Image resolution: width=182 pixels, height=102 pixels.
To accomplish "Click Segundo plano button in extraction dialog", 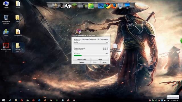I will (x=82, y=59).
